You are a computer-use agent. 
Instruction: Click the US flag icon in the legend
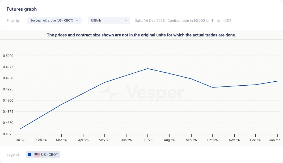(x=37, y=154)
